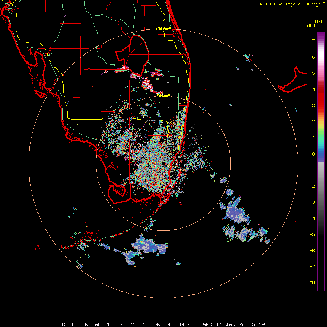Click the [dB] units label
This screenshot has width=327, height=327.
point(310,25)
